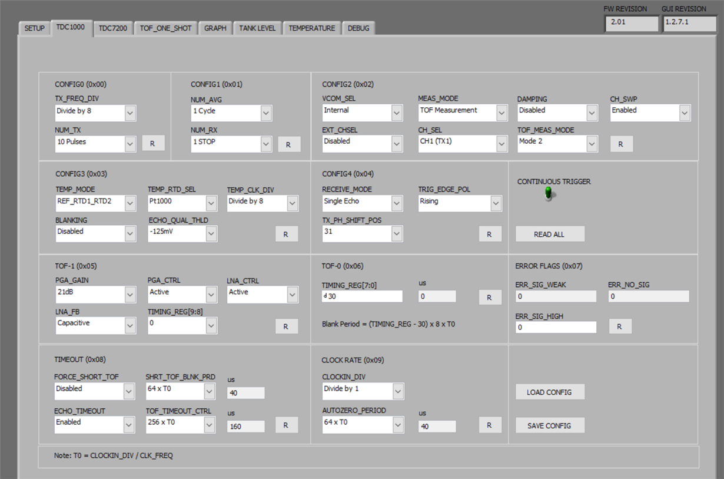Open the ECHO_QUAL_THLD -125mV dropdown

pos(182,234)
